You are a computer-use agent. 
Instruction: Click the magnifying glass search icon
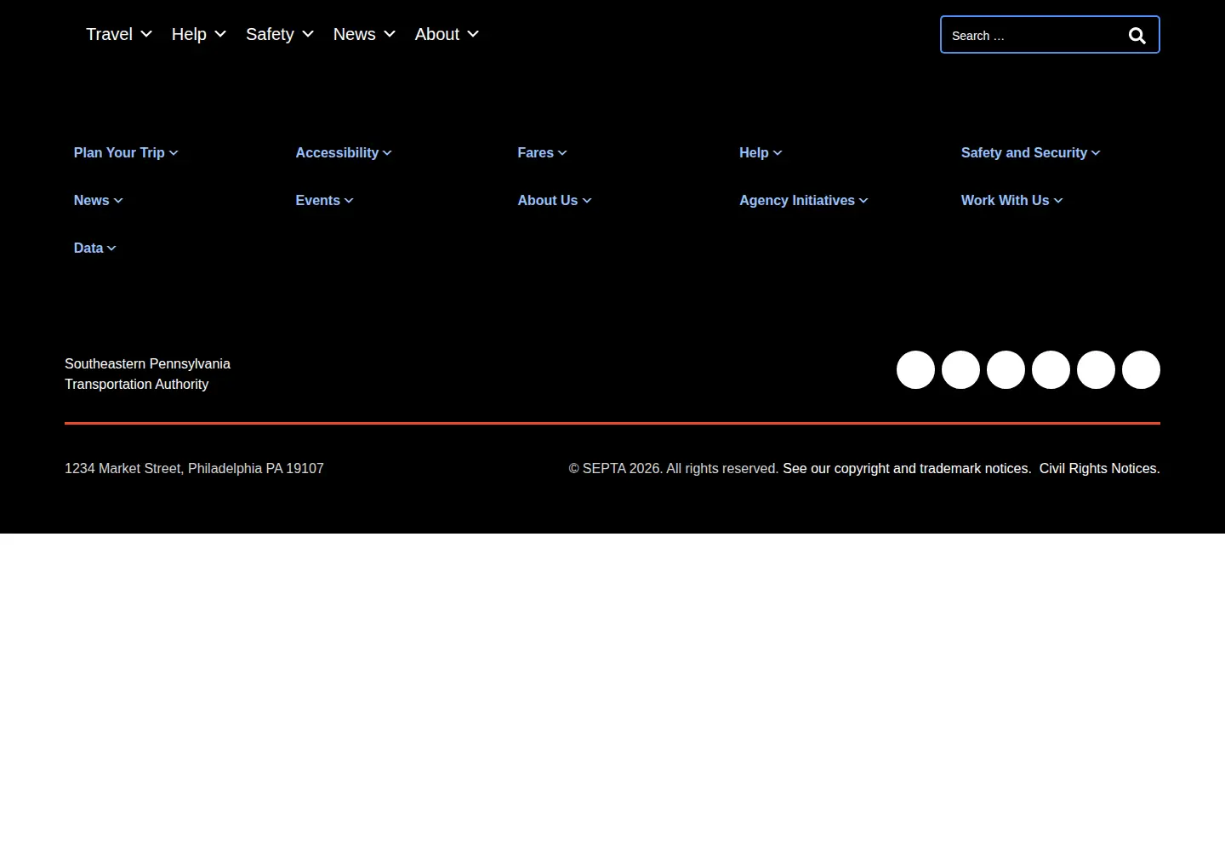(x=1137, y=36)
